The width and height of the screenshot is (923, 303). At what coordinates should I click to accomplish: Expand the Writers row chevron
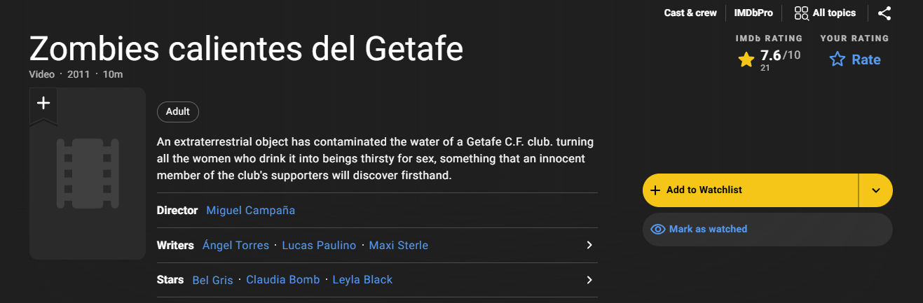(589, 245)
